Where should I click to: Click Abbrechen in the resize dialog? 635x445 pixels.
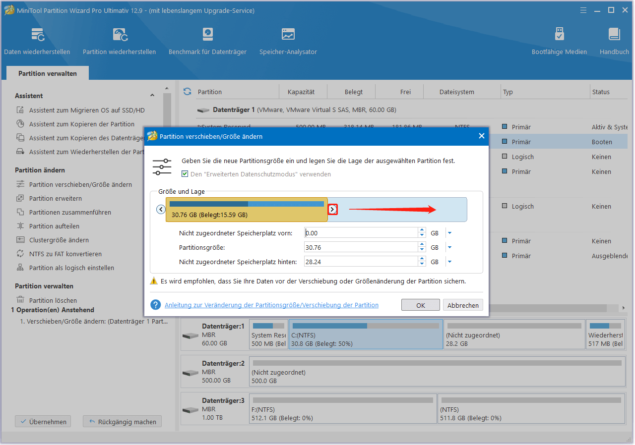463,305
